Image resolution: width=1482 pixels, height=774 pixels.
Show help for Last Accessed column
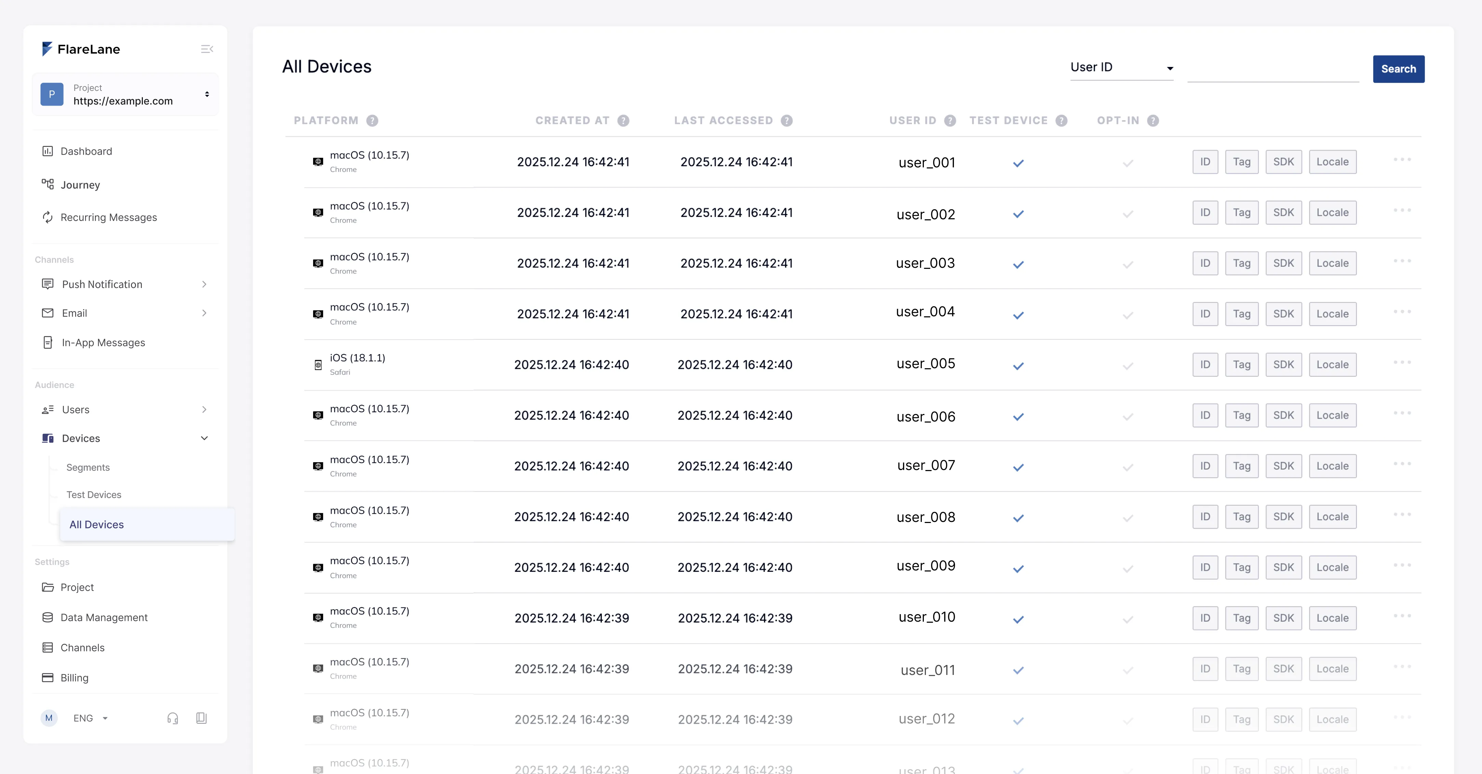(786, 120)
